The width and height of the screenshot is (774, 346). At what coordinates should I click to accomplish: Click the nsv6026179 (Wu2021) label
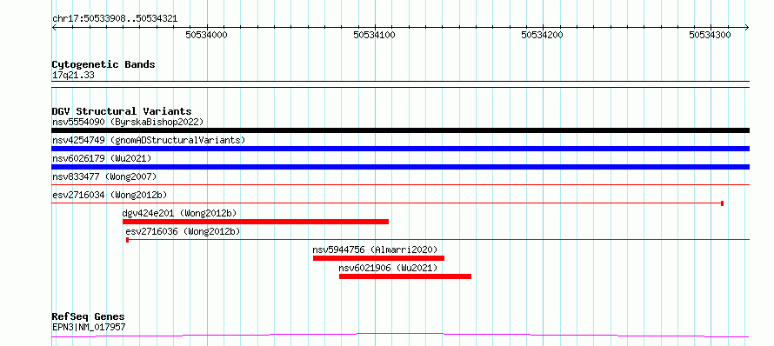[x=102, y=158]
